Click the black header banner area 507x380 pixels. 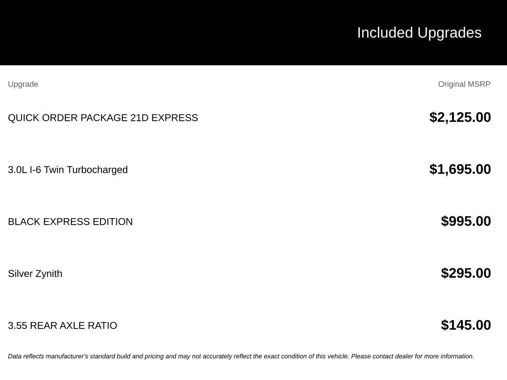pyautogui.click(x=253, y=33)
